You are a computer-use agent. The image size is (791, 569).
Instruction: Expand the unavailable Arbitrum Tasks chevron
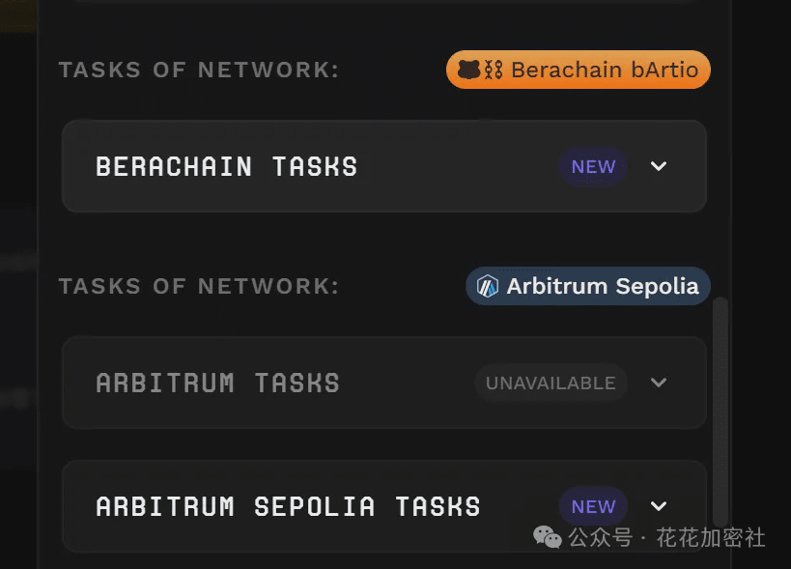659,383
